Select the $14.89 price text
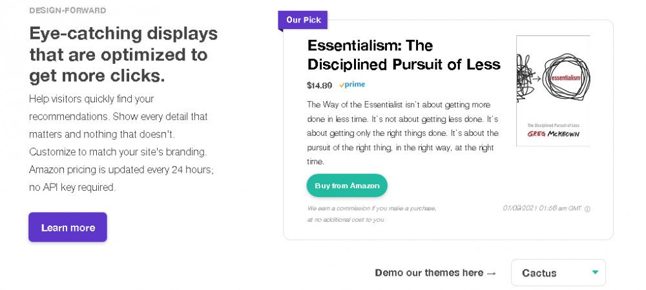Screen dimensions: 646x290 coord(320,85)
